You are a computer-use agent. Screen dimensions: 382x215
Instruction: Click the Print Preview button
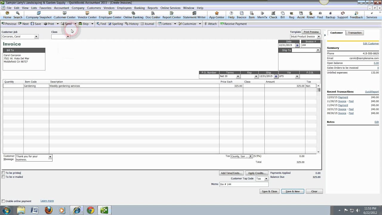coord(311,32)
